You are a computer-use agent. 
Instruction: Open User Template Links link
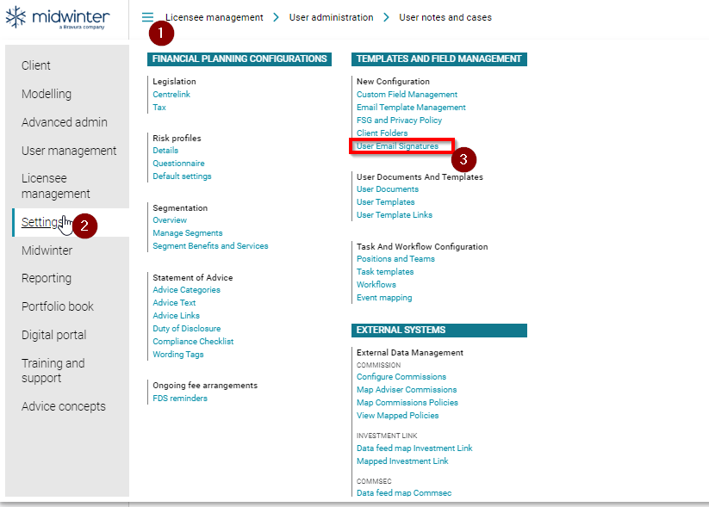click(x=395, y=215)
